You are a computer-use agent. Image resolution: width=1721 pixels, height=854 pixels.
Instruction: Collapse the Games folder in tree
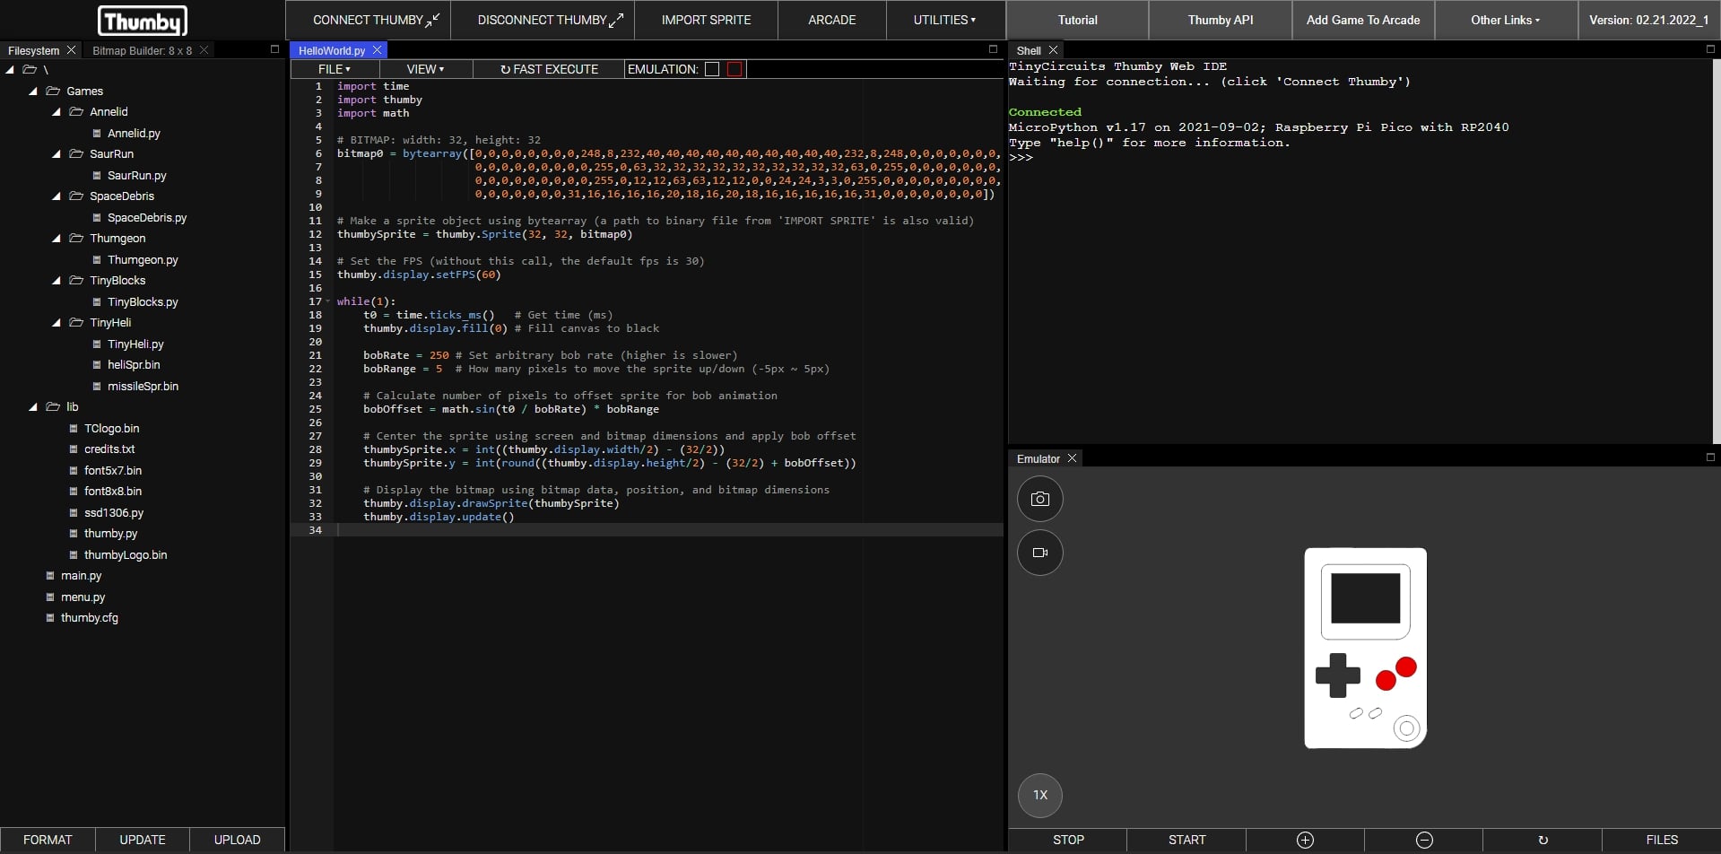pyautogui.click(x=33, y=91)
